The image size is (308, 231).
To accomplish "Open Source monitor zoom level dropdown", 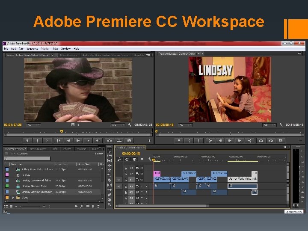I will (33, 125).
